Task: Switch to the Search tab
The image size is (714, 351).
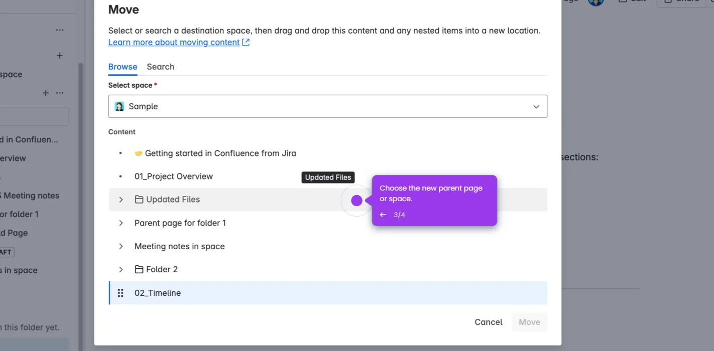Action: [x=160, y=67]
